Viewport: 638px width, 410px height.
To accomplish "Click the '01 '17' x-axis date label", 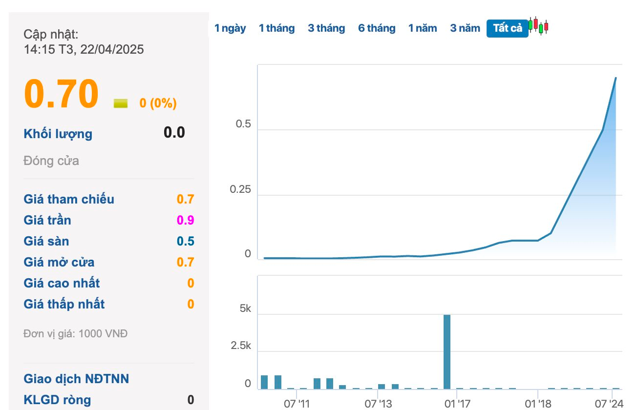I will [458, 404].
